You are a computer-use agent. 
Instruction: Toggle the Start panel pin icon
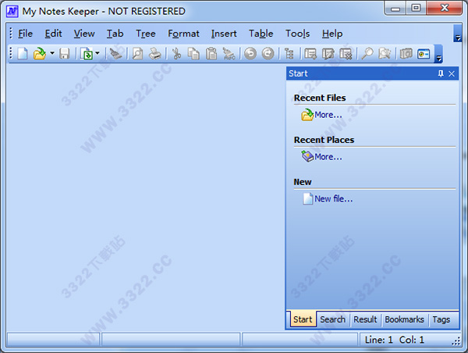coord(441,73)
